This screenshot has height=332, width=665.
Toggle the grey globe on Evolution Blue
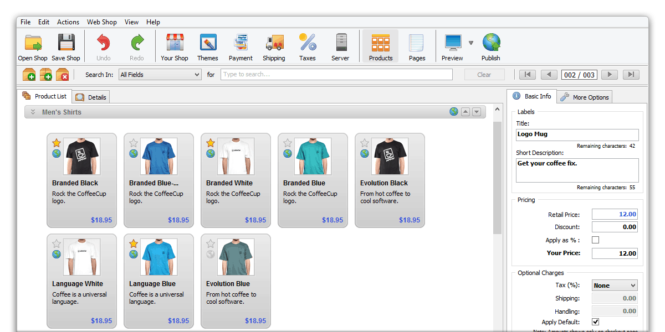211,255
